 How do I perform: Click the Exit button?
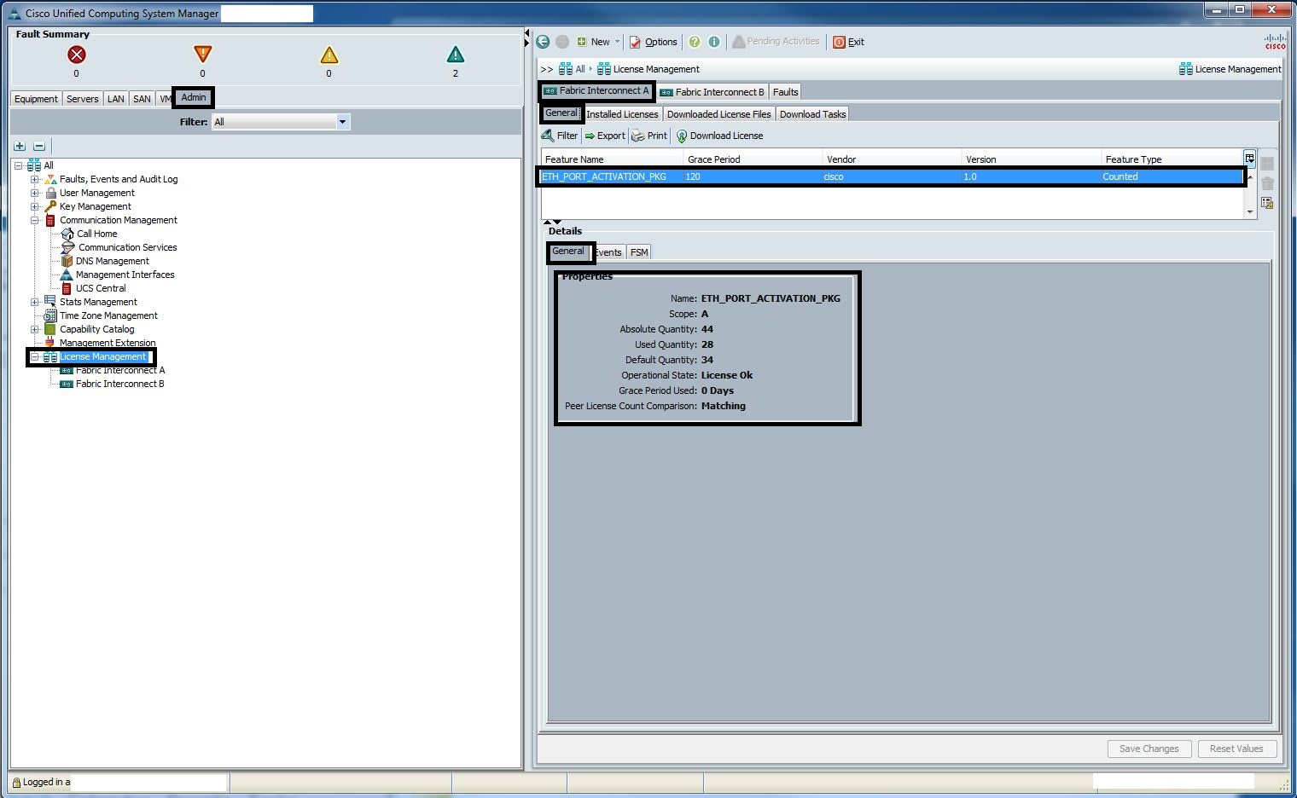[848, 42]
